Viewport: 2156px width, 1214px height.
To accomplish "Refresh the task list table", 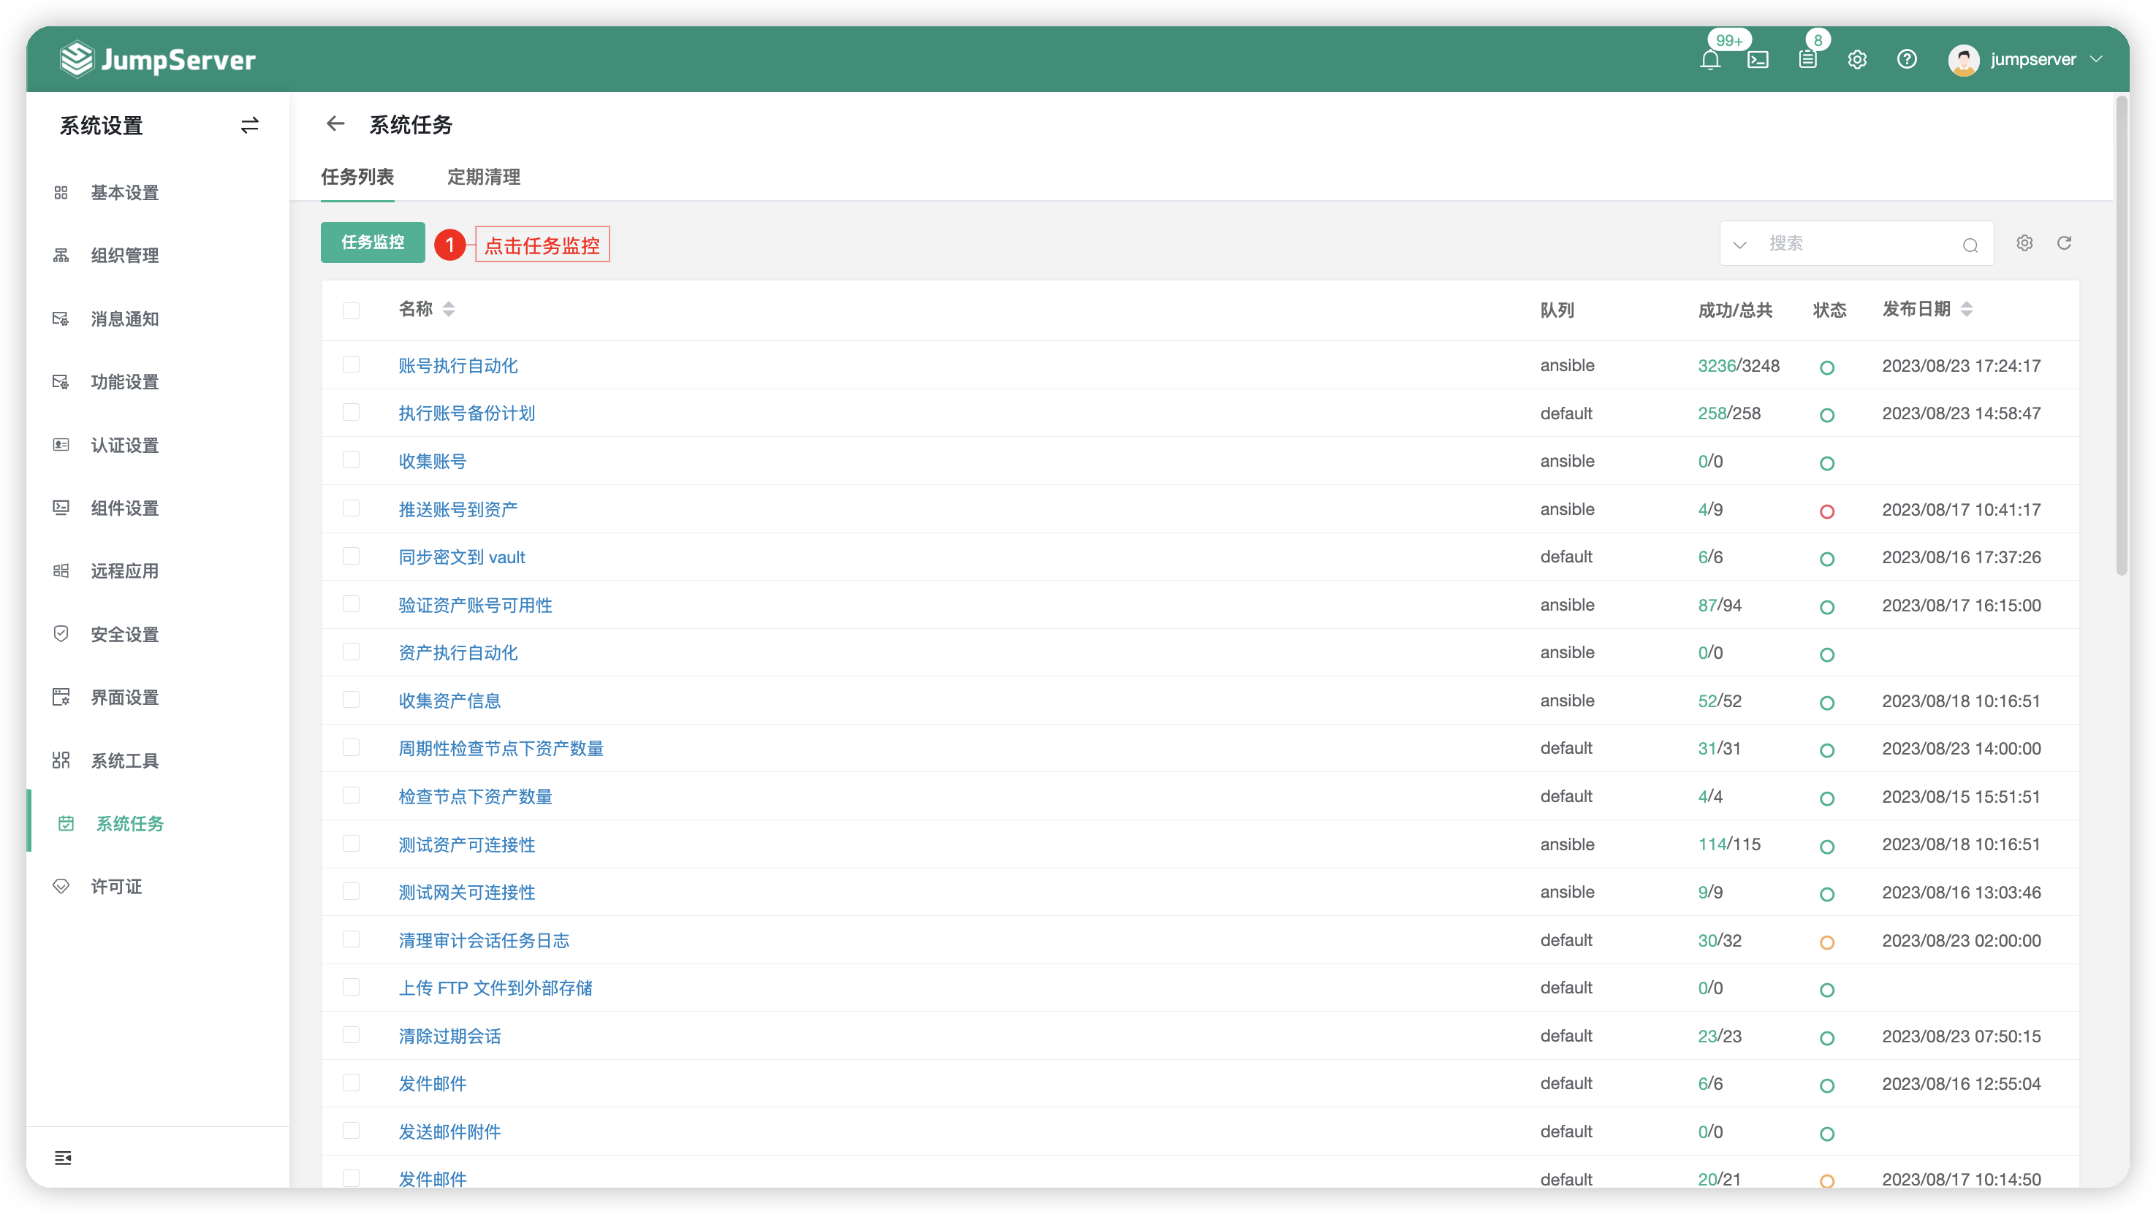I will (x=2065, y=243).
